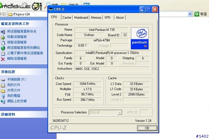Click the Specification field text

[112, 53]
